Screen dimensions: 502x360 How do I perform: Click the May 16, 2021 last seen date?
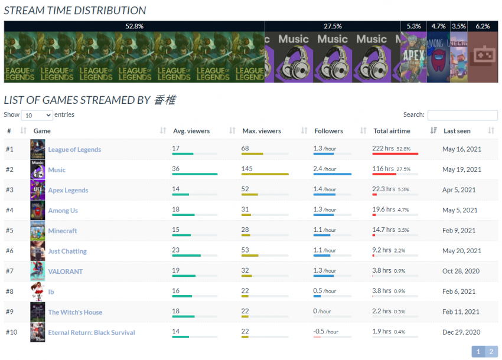(462, 149)
